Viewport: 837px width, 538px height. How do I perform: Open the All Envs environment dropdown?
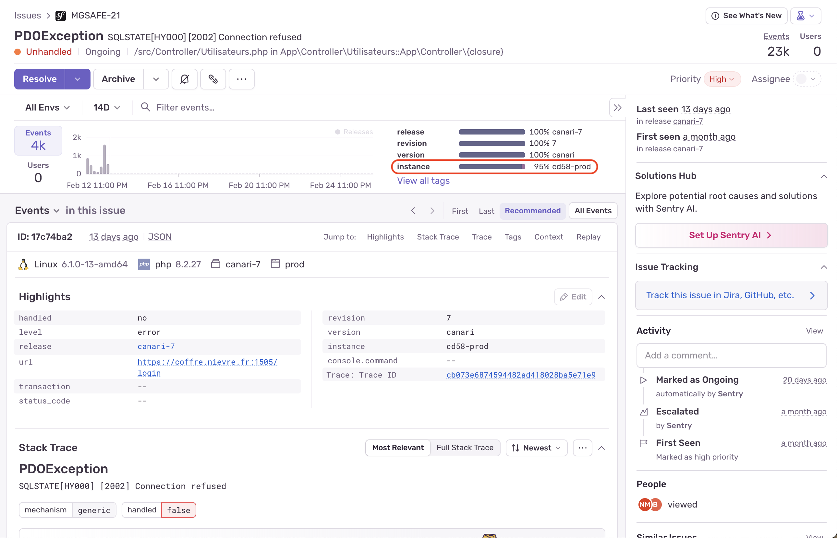[48, 108]
